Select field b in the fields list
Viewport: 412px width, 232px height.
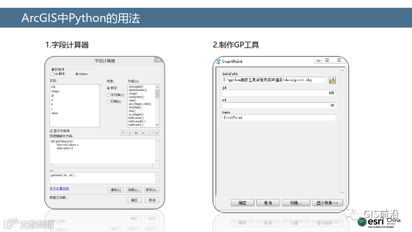(x=52, y=104)
